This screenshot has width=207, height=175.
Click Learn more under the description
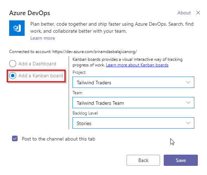43,38
